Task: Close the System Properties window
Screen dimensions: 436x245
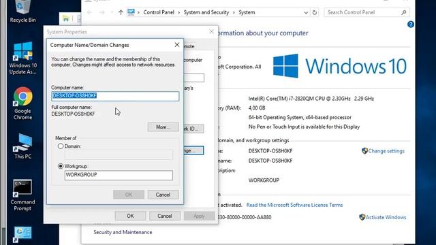Action: pos(211,32)
